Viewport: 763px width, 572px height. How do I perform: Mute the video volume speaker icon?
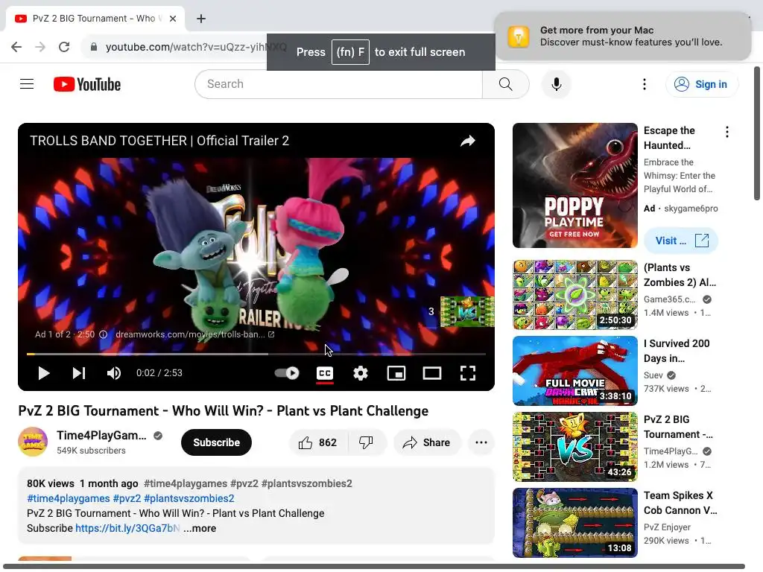tap(114, 373)
